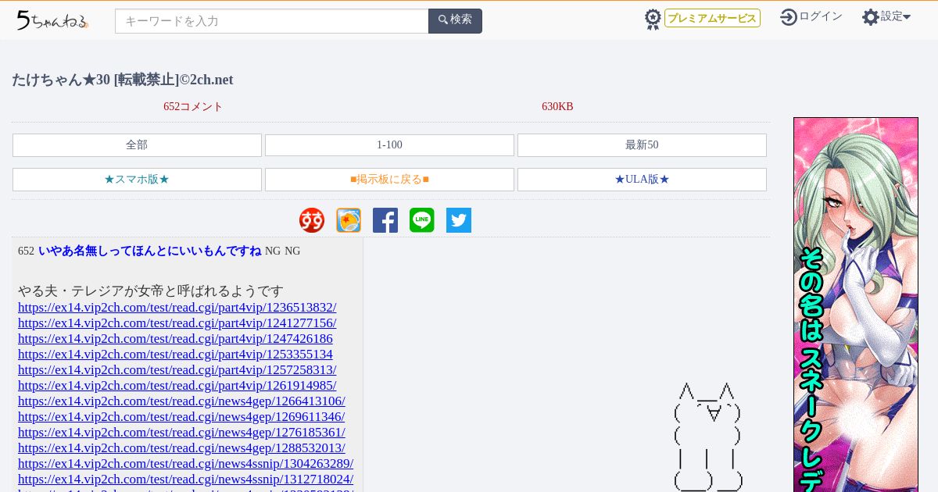Image resolution: width=938 pixels, height=492 pixels.
Task: Switch to ★ULA版★ view
Action: (x=642, y=180)
